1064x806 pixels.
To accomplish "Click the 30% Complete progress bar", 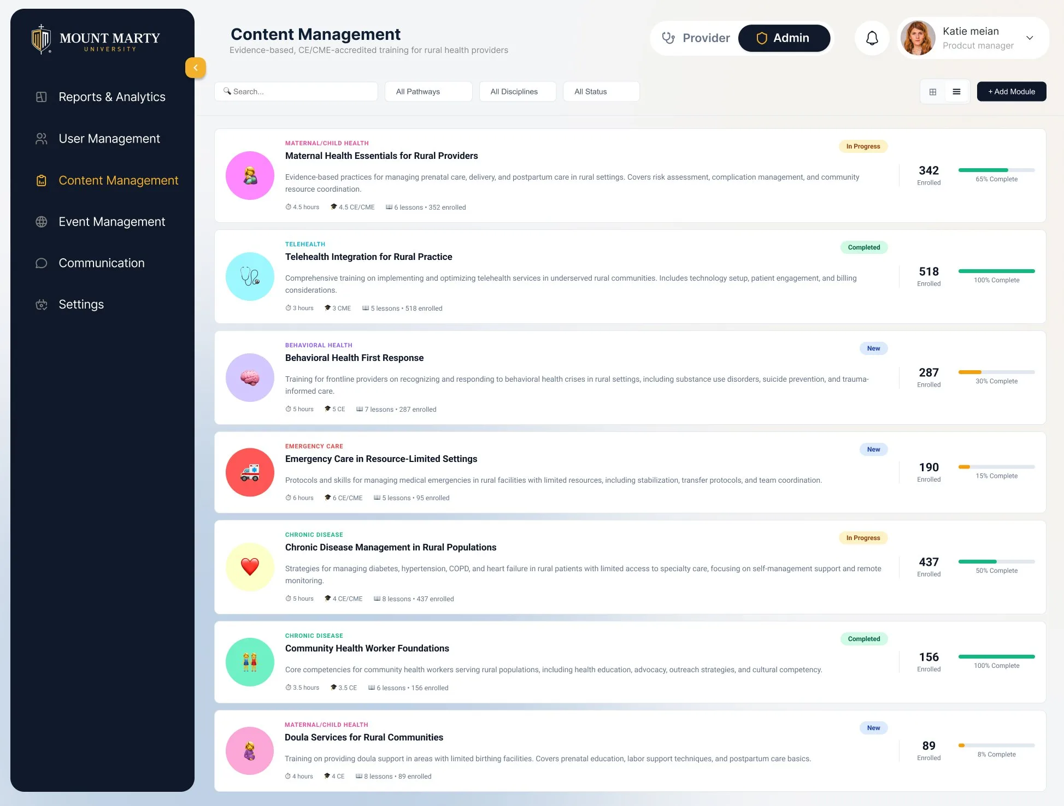I will (996, 372).
